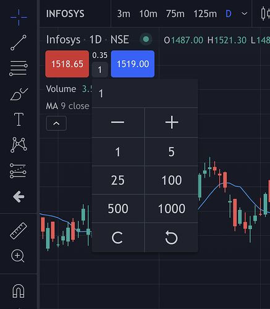Choose quantity preset 1000
Viewport: 270px width, 309px height.
(x=172, y=209)
